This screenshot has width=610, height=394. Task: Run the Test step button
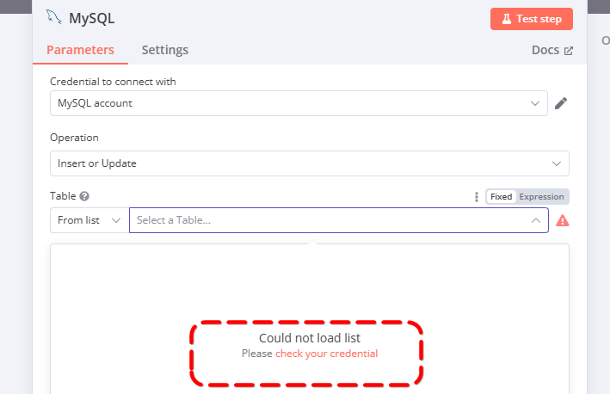(x=532, y=19)
